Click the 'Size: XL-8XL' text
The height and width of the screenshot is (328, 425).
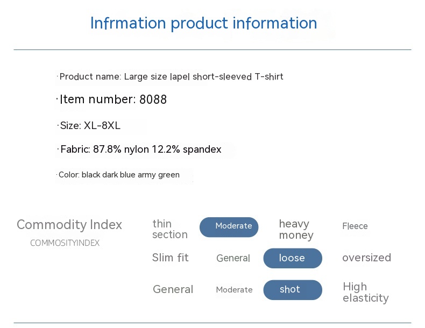pos(90,126)
